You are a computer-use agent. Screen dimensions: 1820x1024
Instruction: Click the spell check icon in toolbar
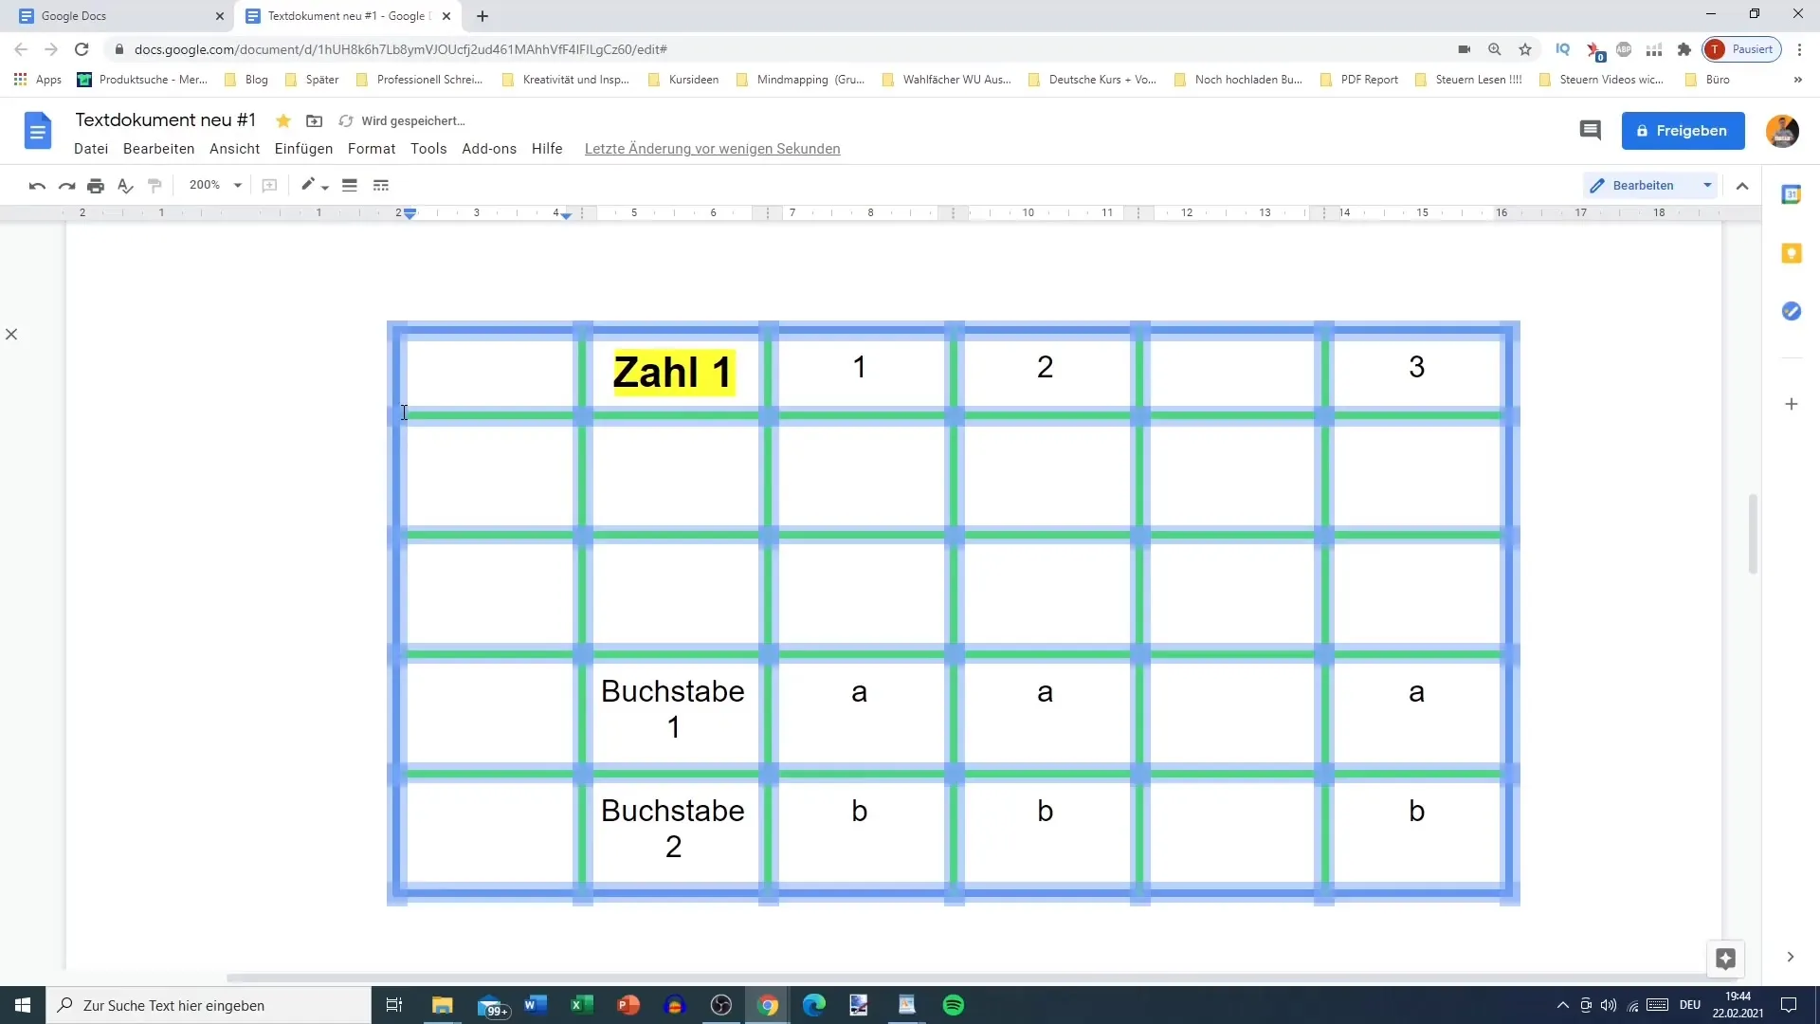point(124,185)
